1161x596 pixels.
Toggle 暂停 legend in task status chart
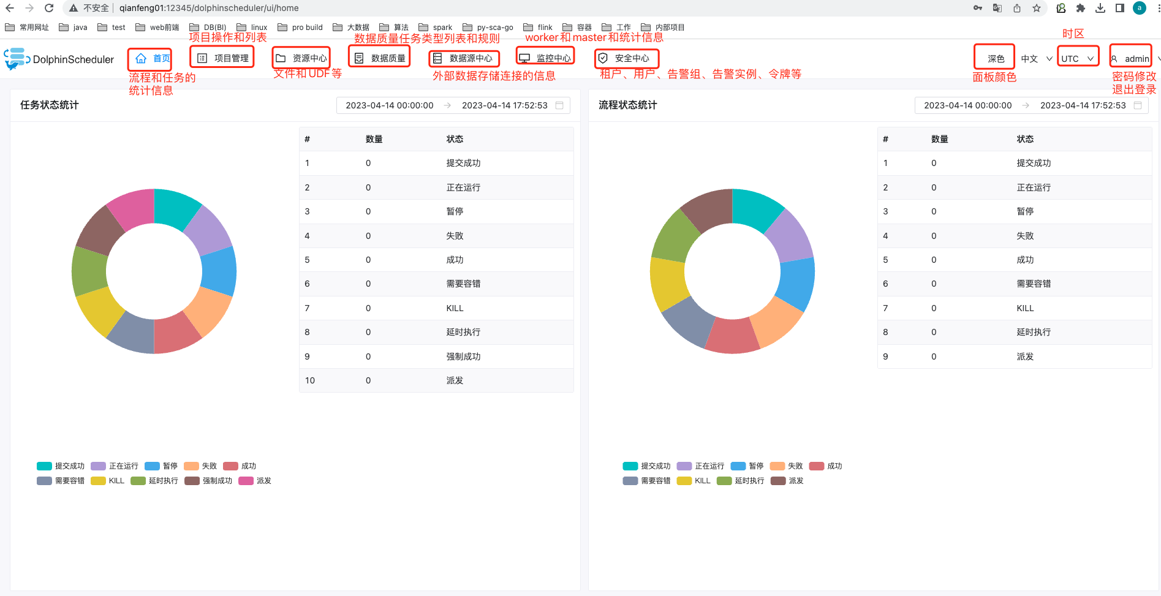(x=161, y=466)
